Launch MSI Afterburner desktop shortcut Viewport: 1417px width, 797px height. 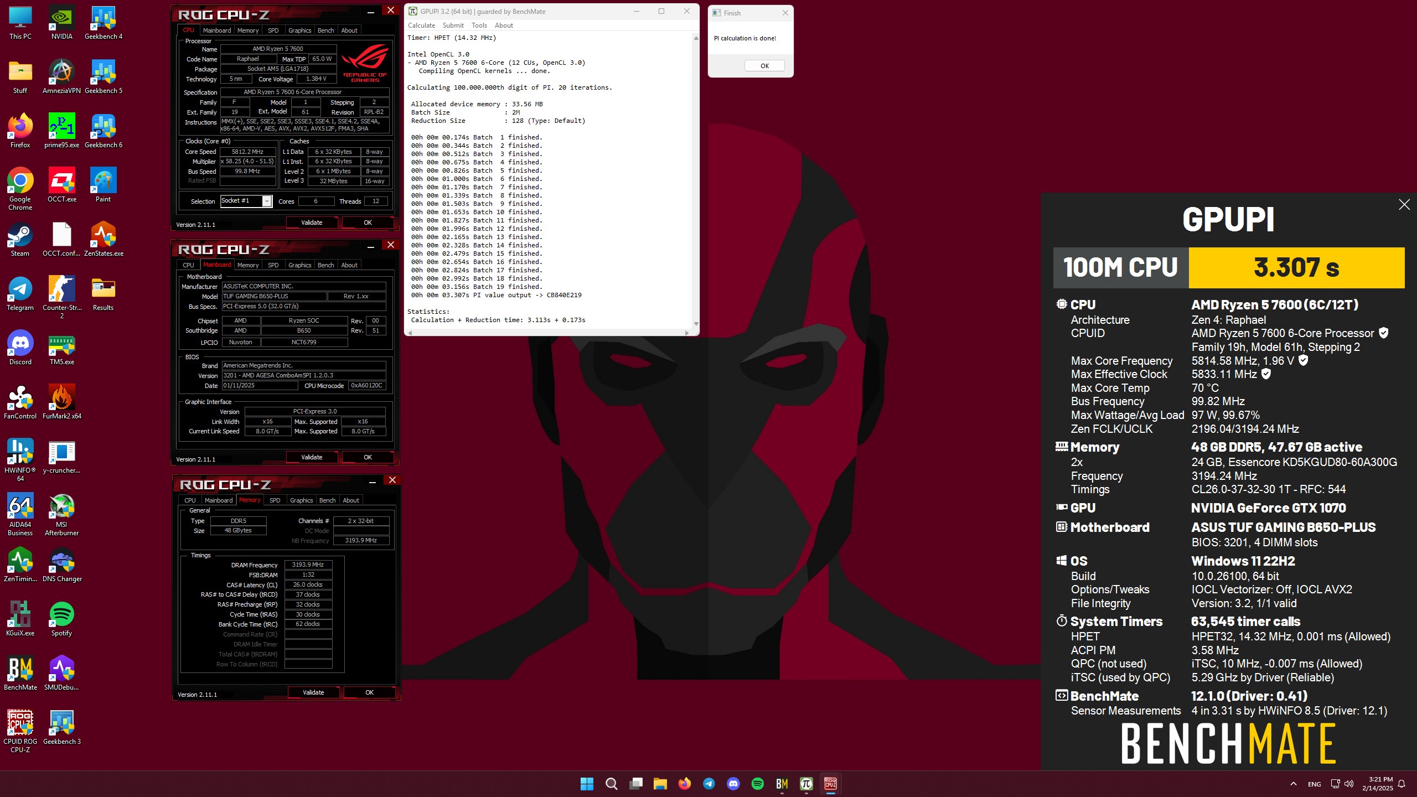click(x=62, y=514)
